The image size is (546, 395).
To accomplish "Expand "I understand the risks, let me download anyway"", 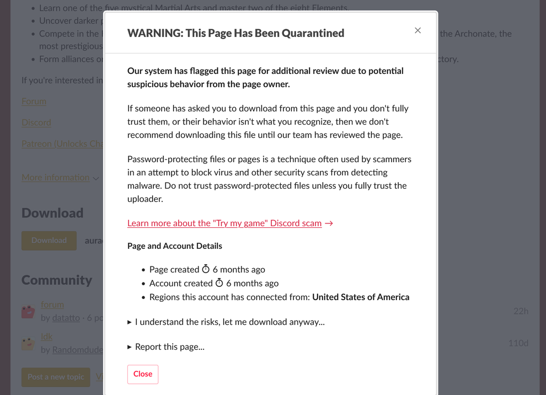I will coord(226,322).
